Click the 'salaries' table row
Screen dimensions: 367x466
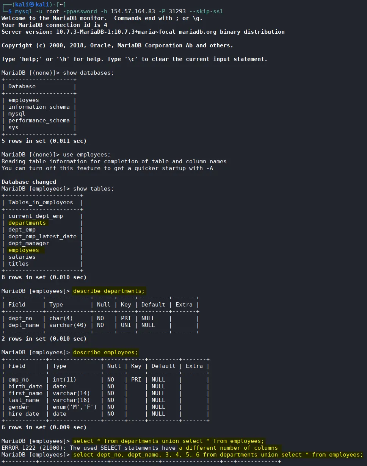click(x=42, y=257)
